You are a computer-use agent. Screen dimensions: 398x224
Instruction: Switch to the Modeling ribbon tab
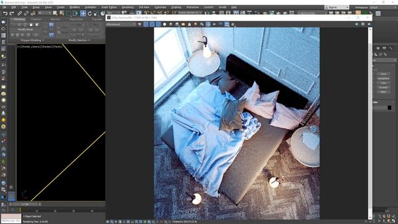pyautogui.click(x=19, y=19)
